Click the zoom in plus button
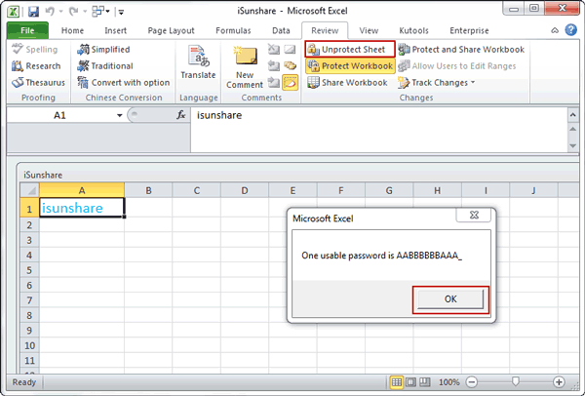Image resolution: width=585 pixels, height=396 pixels. pos(559,382)
